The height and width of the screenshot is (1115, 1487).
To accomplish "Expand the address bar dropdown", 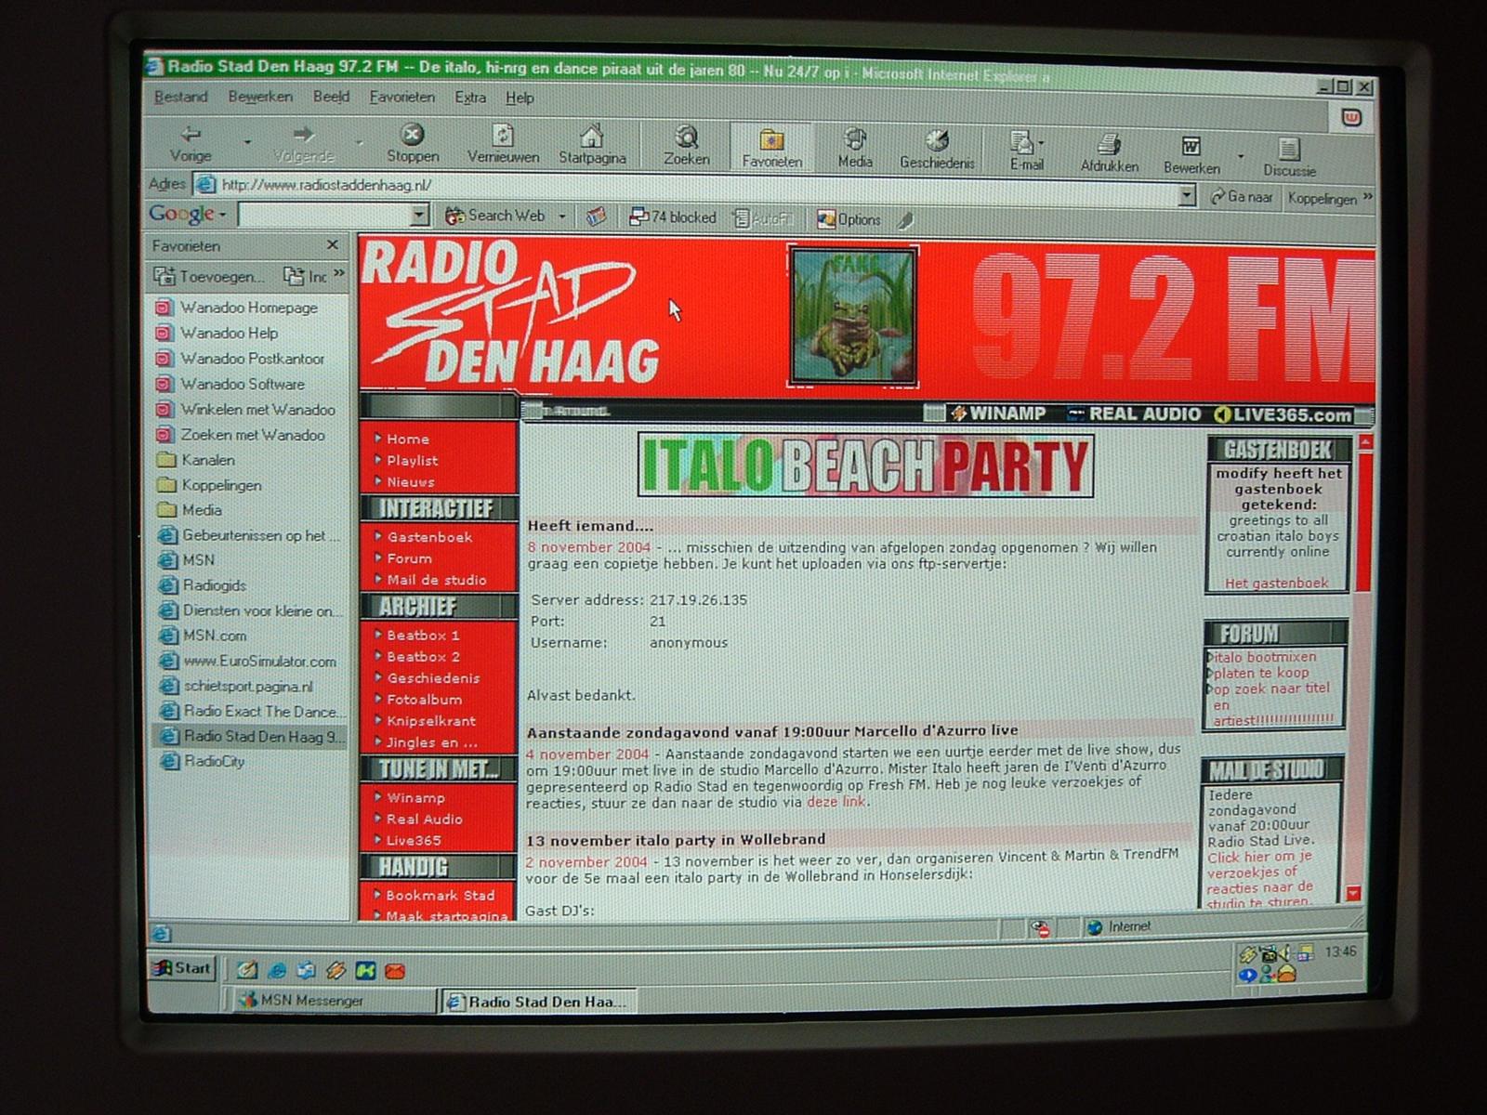I will click(x=1187, y=195).
